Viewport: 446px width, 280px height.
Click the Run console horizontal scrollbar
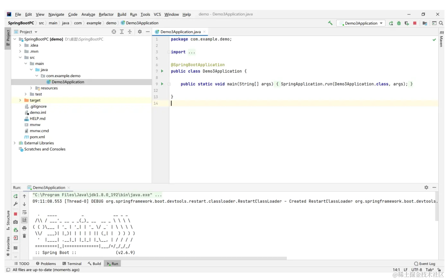(160, 258)
